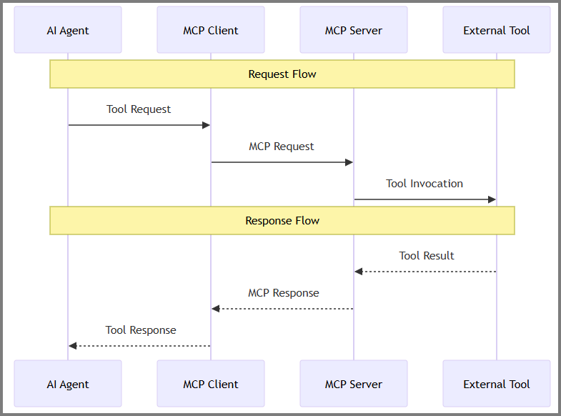This screenshot has height=416, width=561.
Task: Select the yellow Response Flow note banner
Action: click(282, 221)
